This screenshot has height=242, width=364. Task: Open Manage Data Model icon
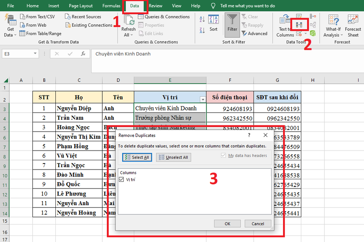(313, 34)
